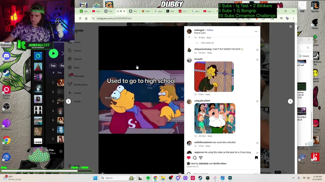Image resolution: width=325 pixels, height=182 pixels.
Task: Open Instagram Search in the sidebar
Action: (x=75, y=51)
